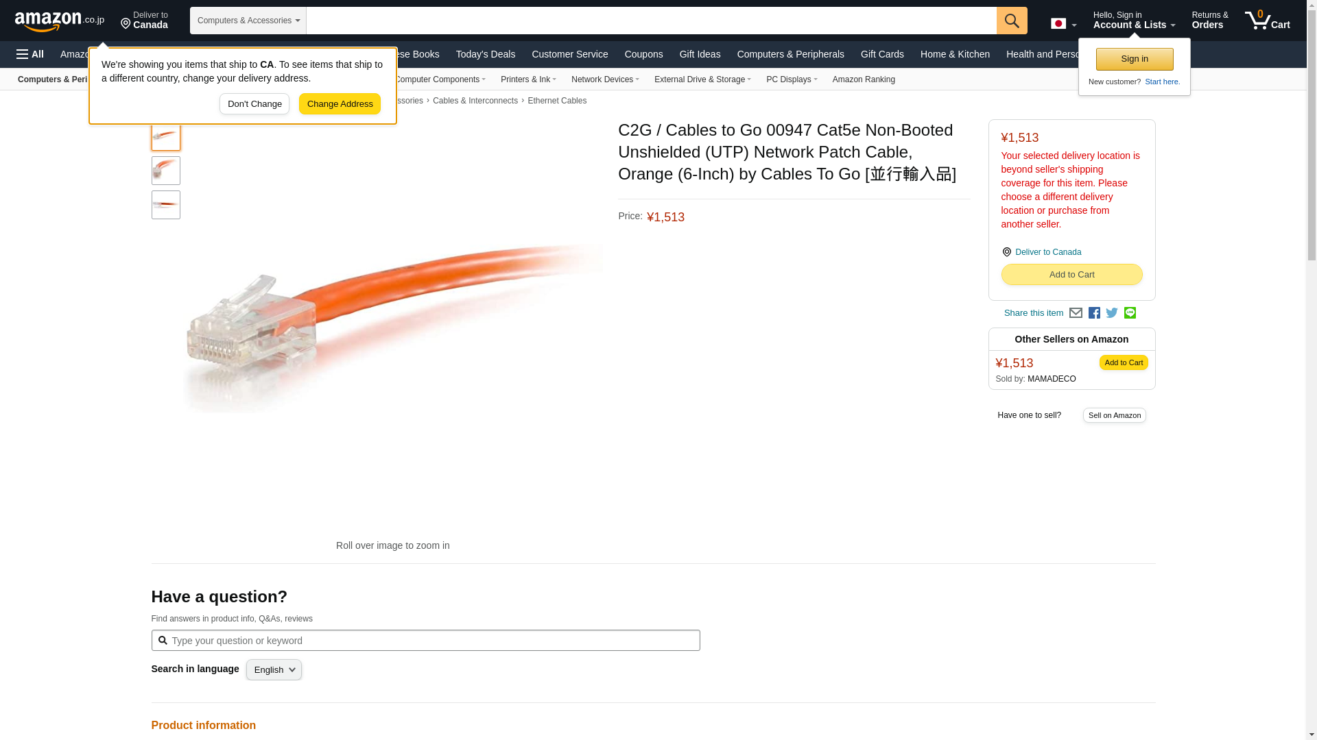Expand the Network Devices submenu
This screenshot has width=1317, height=740.
coord(605,79)
